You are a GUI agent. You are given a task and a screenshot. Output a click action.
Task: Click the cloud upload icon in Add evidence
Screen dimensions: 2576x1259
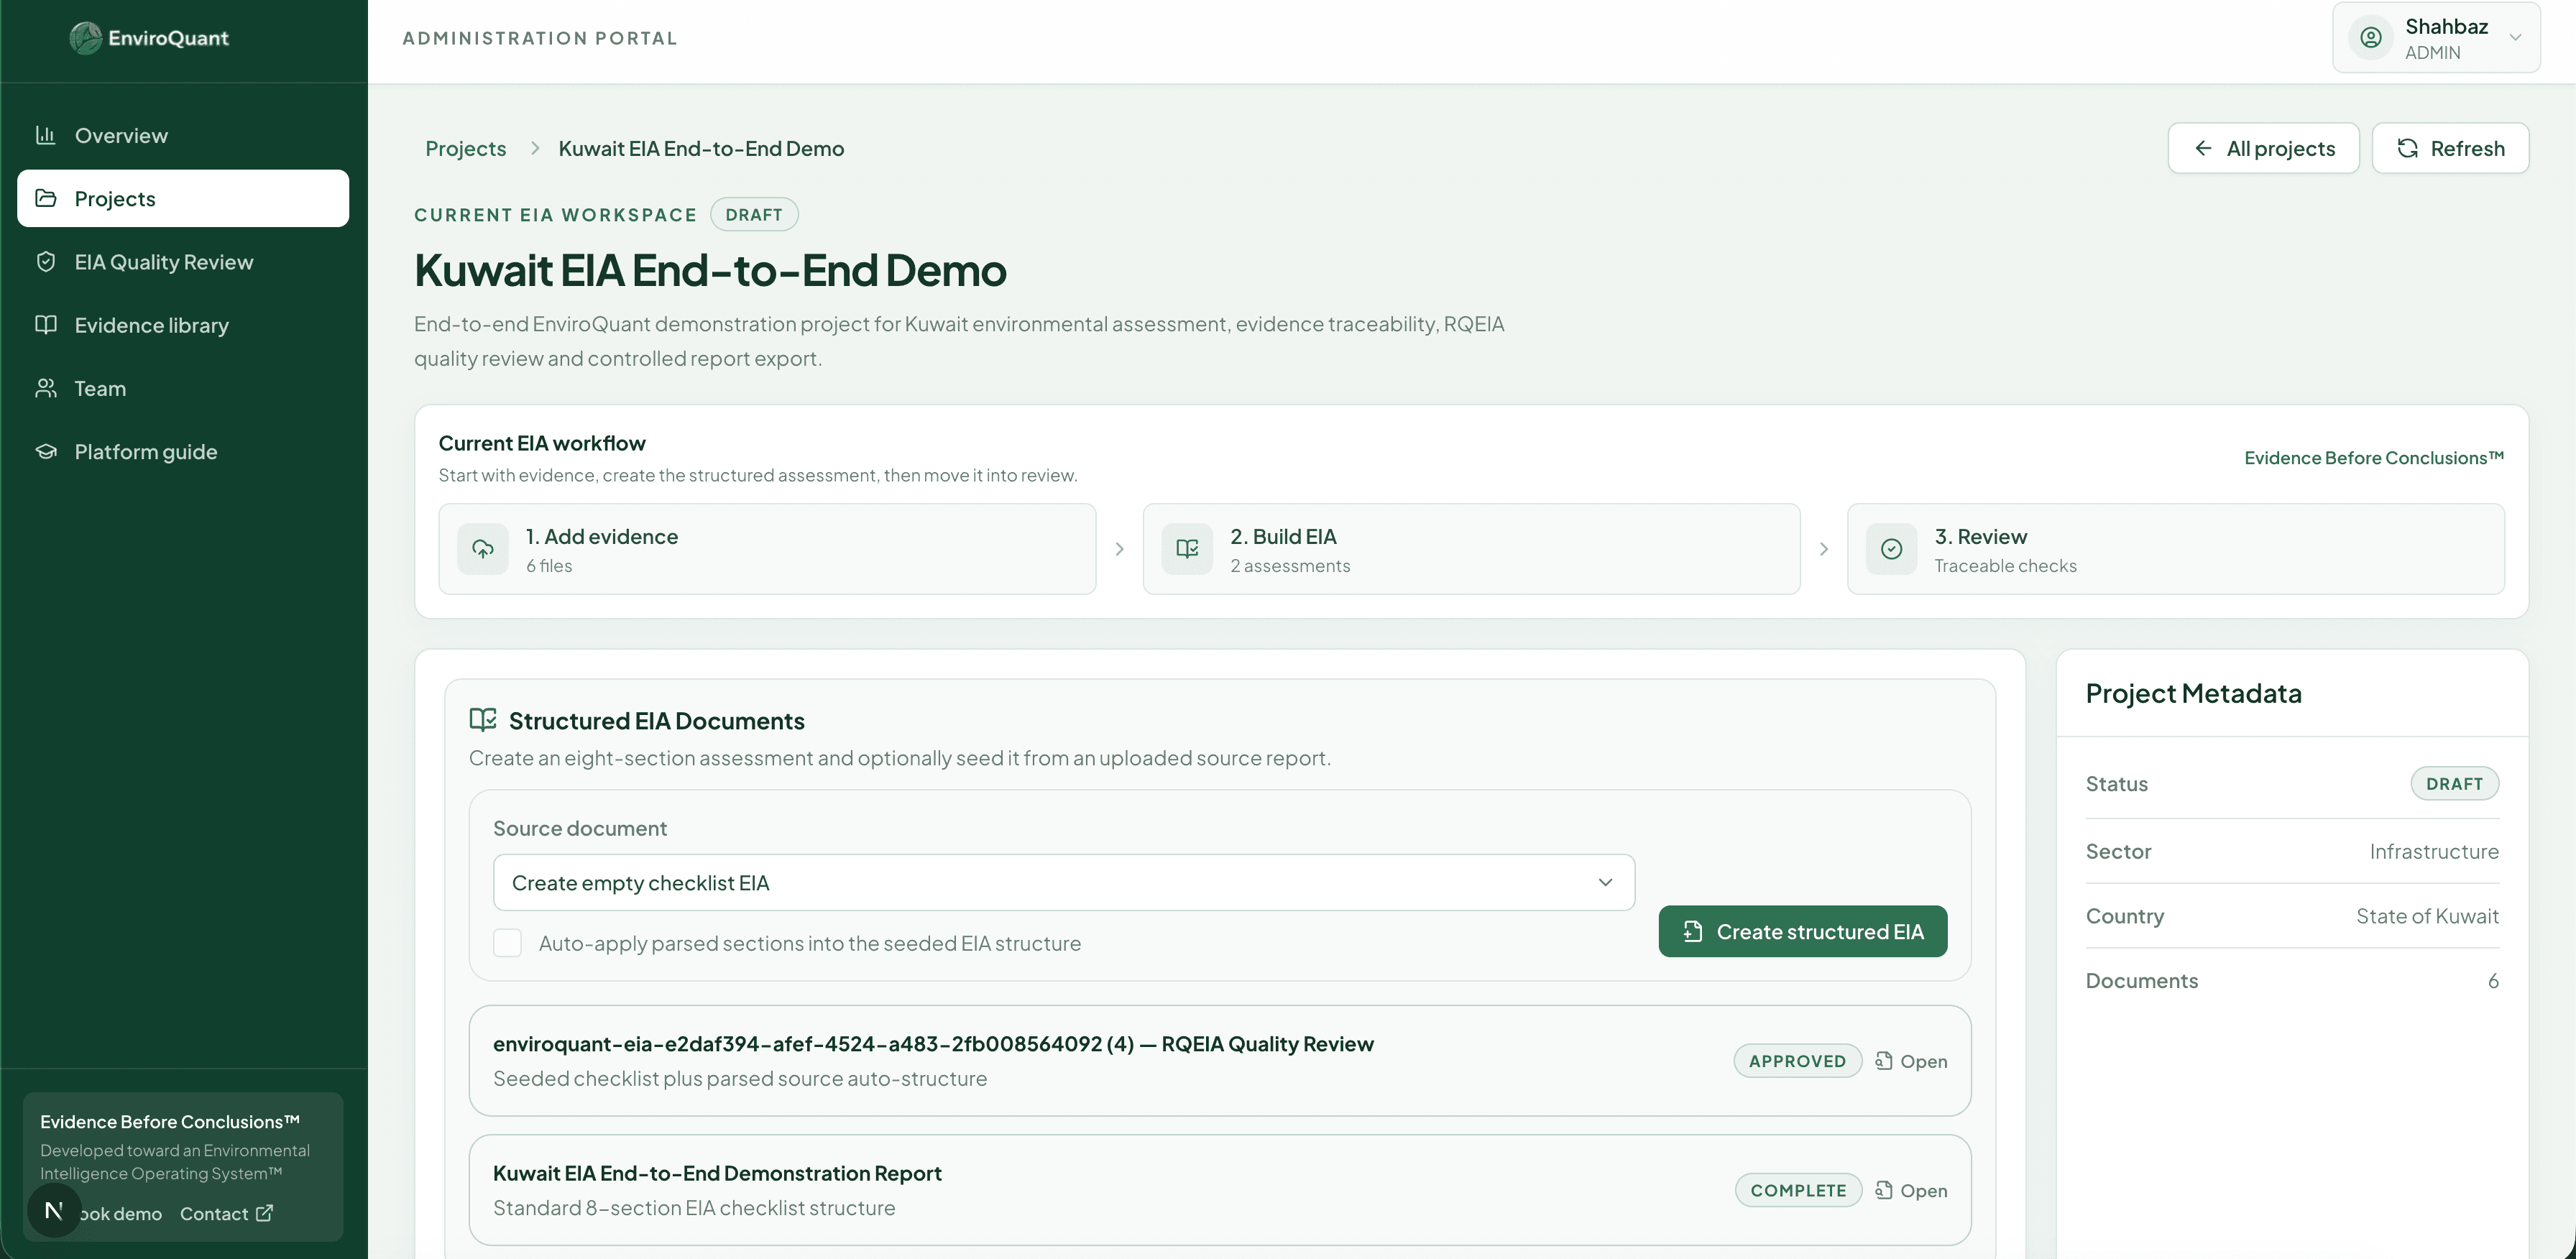483,549
